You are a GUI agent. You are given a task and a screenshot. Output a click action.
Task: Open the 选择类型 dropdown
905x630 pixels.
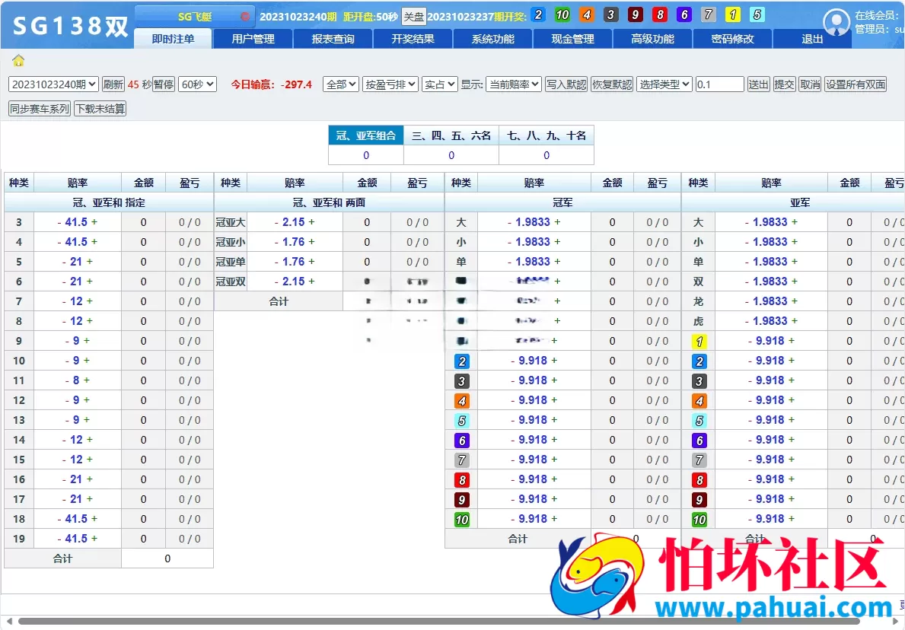coord(664,84)
